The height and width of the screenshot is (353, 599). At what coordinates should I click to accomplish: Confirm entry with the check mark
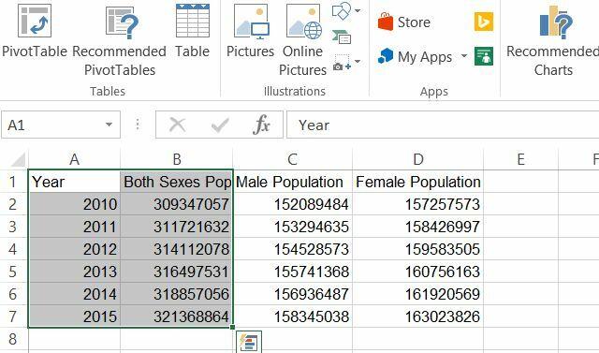pos(220,125)
